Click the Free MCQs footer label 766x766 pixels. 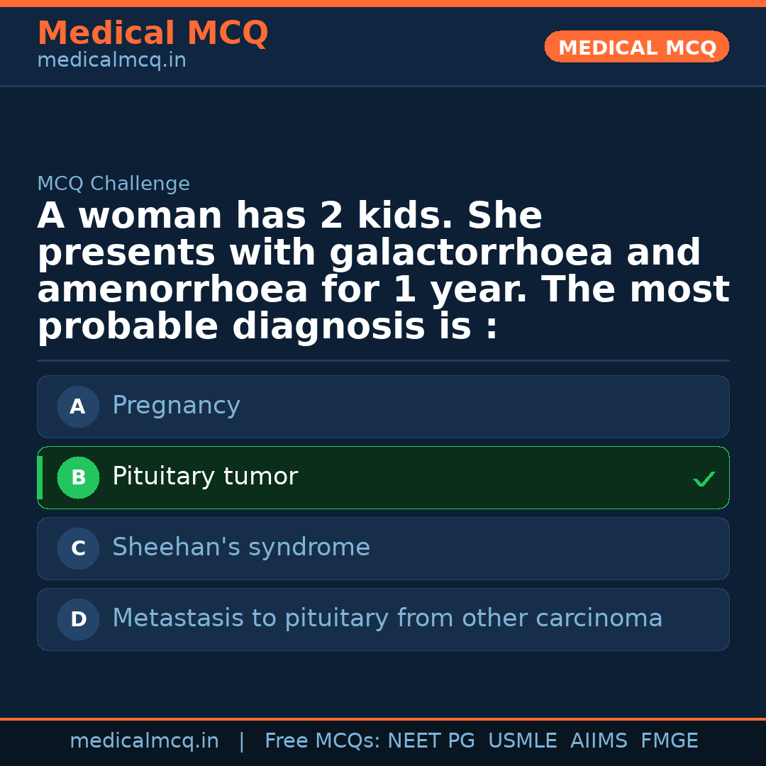(x=322, y=741)
